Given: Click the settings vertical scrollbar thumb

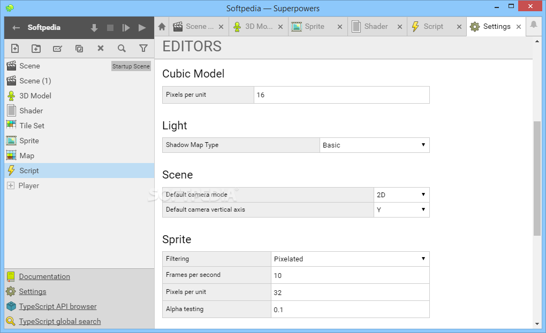Looking at the screenshot, I should 537,179.
